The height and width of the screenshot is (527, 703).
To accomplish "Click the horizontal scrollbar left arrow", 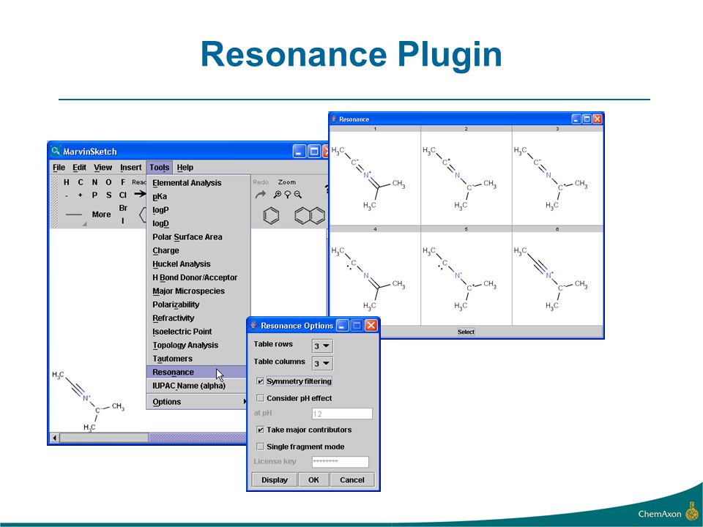I will click(x=55, y=438).
